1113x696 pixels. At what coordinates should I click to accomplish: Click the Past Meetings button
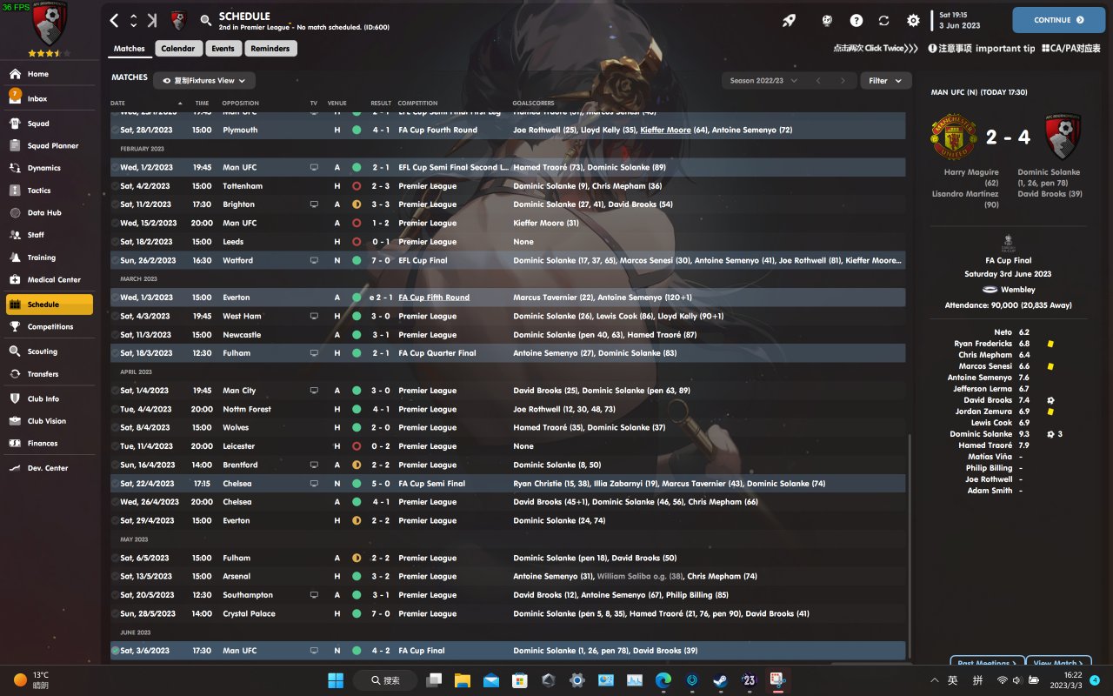(986, 663)
